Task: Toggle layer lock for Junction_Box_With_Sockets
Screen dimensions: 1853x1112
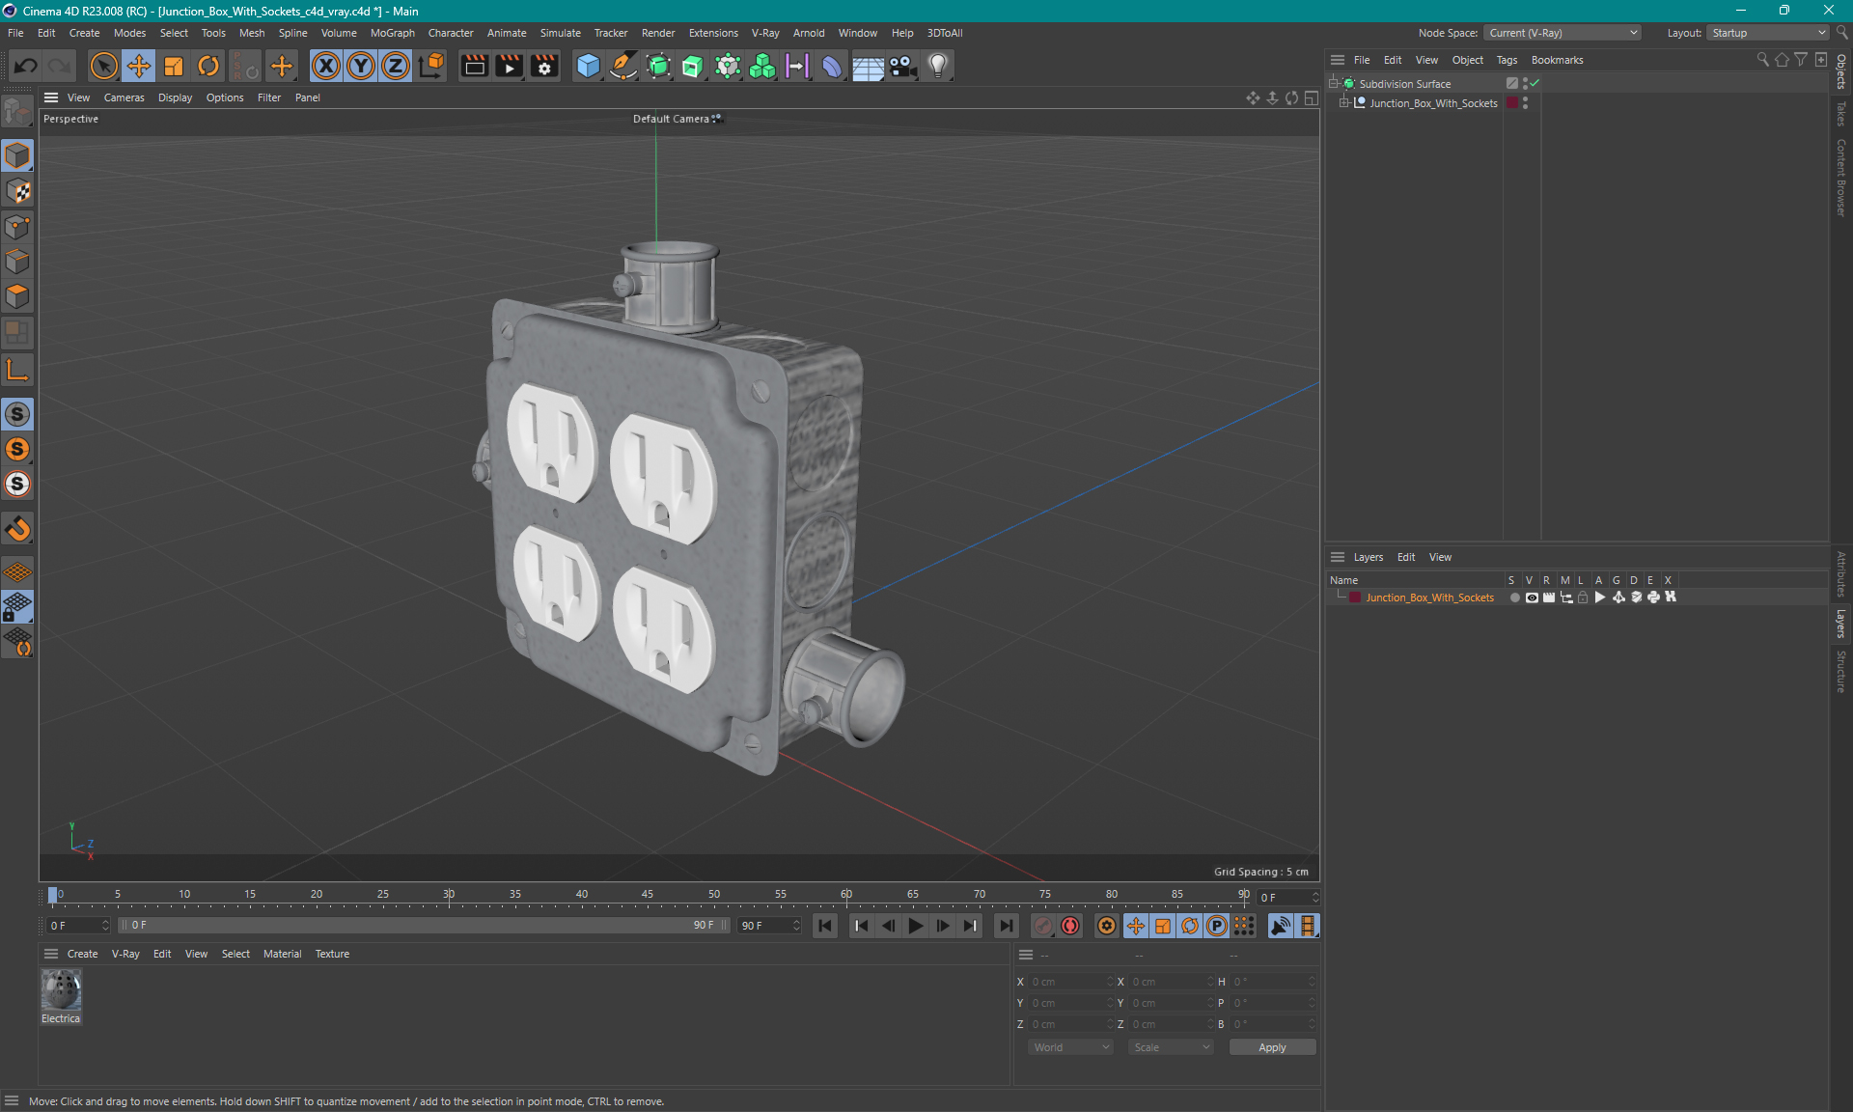Action: (1583, 598)
